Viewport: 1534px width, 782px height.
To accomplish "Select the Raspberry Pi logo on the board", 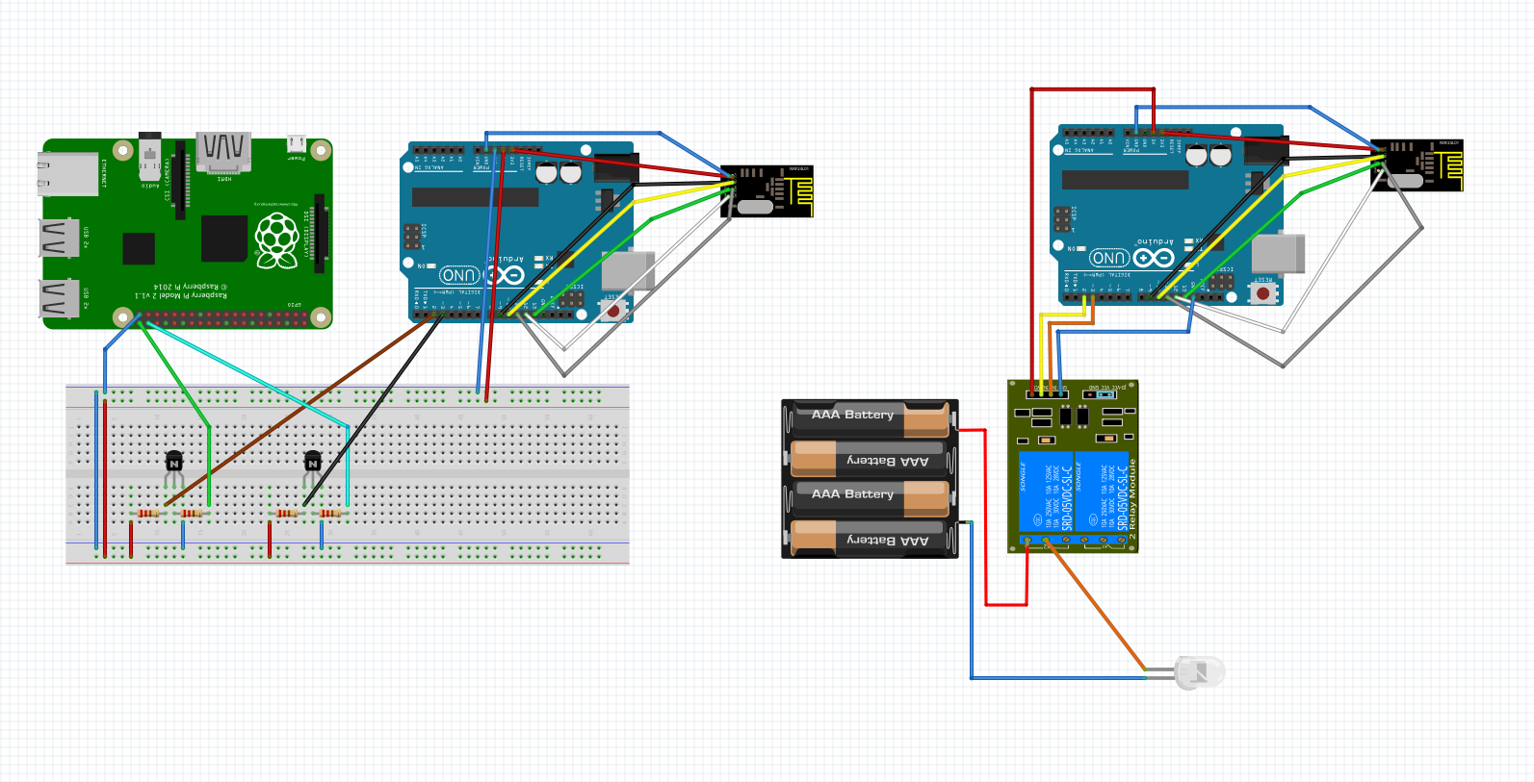I will click(x=276, y=240).
